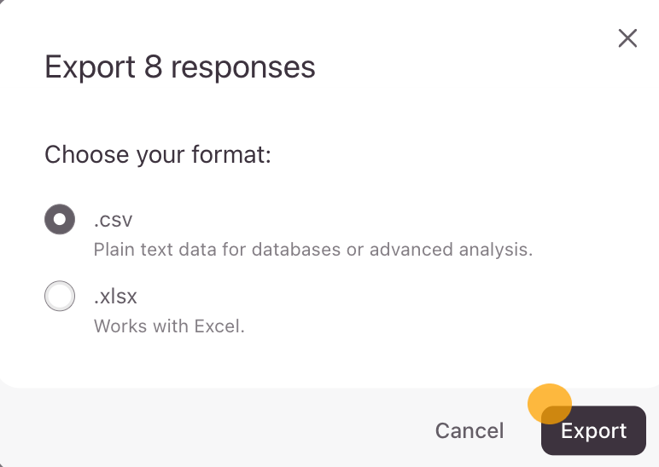Click the 'Export 8 responses' heading
This screenshot has width=659, height=467.
point(180,66)
